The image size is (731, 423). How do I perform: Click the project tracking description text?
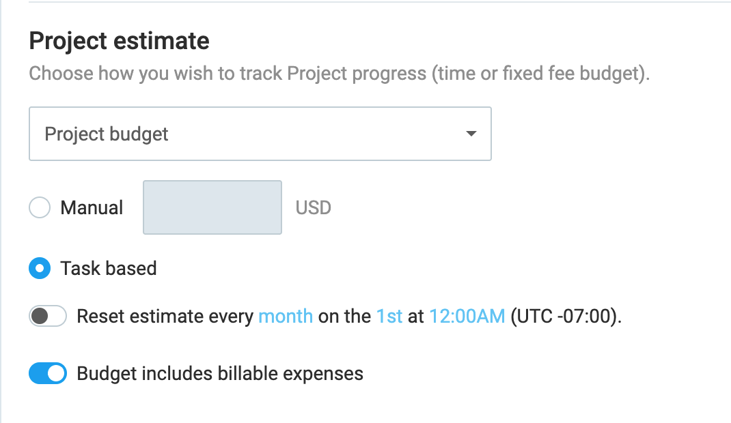click(339, 74)
